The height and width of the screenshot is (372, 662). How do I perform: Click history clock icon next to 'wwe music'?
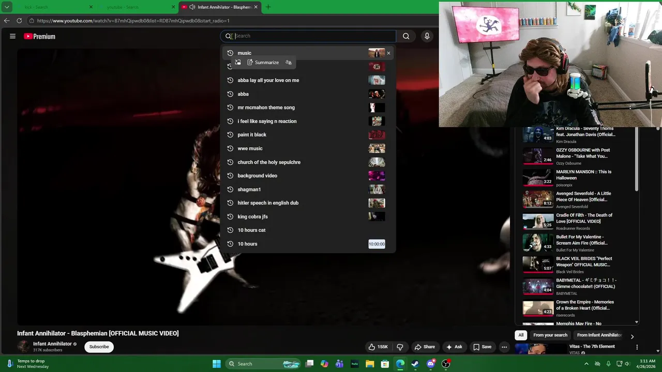pos(230,148)
